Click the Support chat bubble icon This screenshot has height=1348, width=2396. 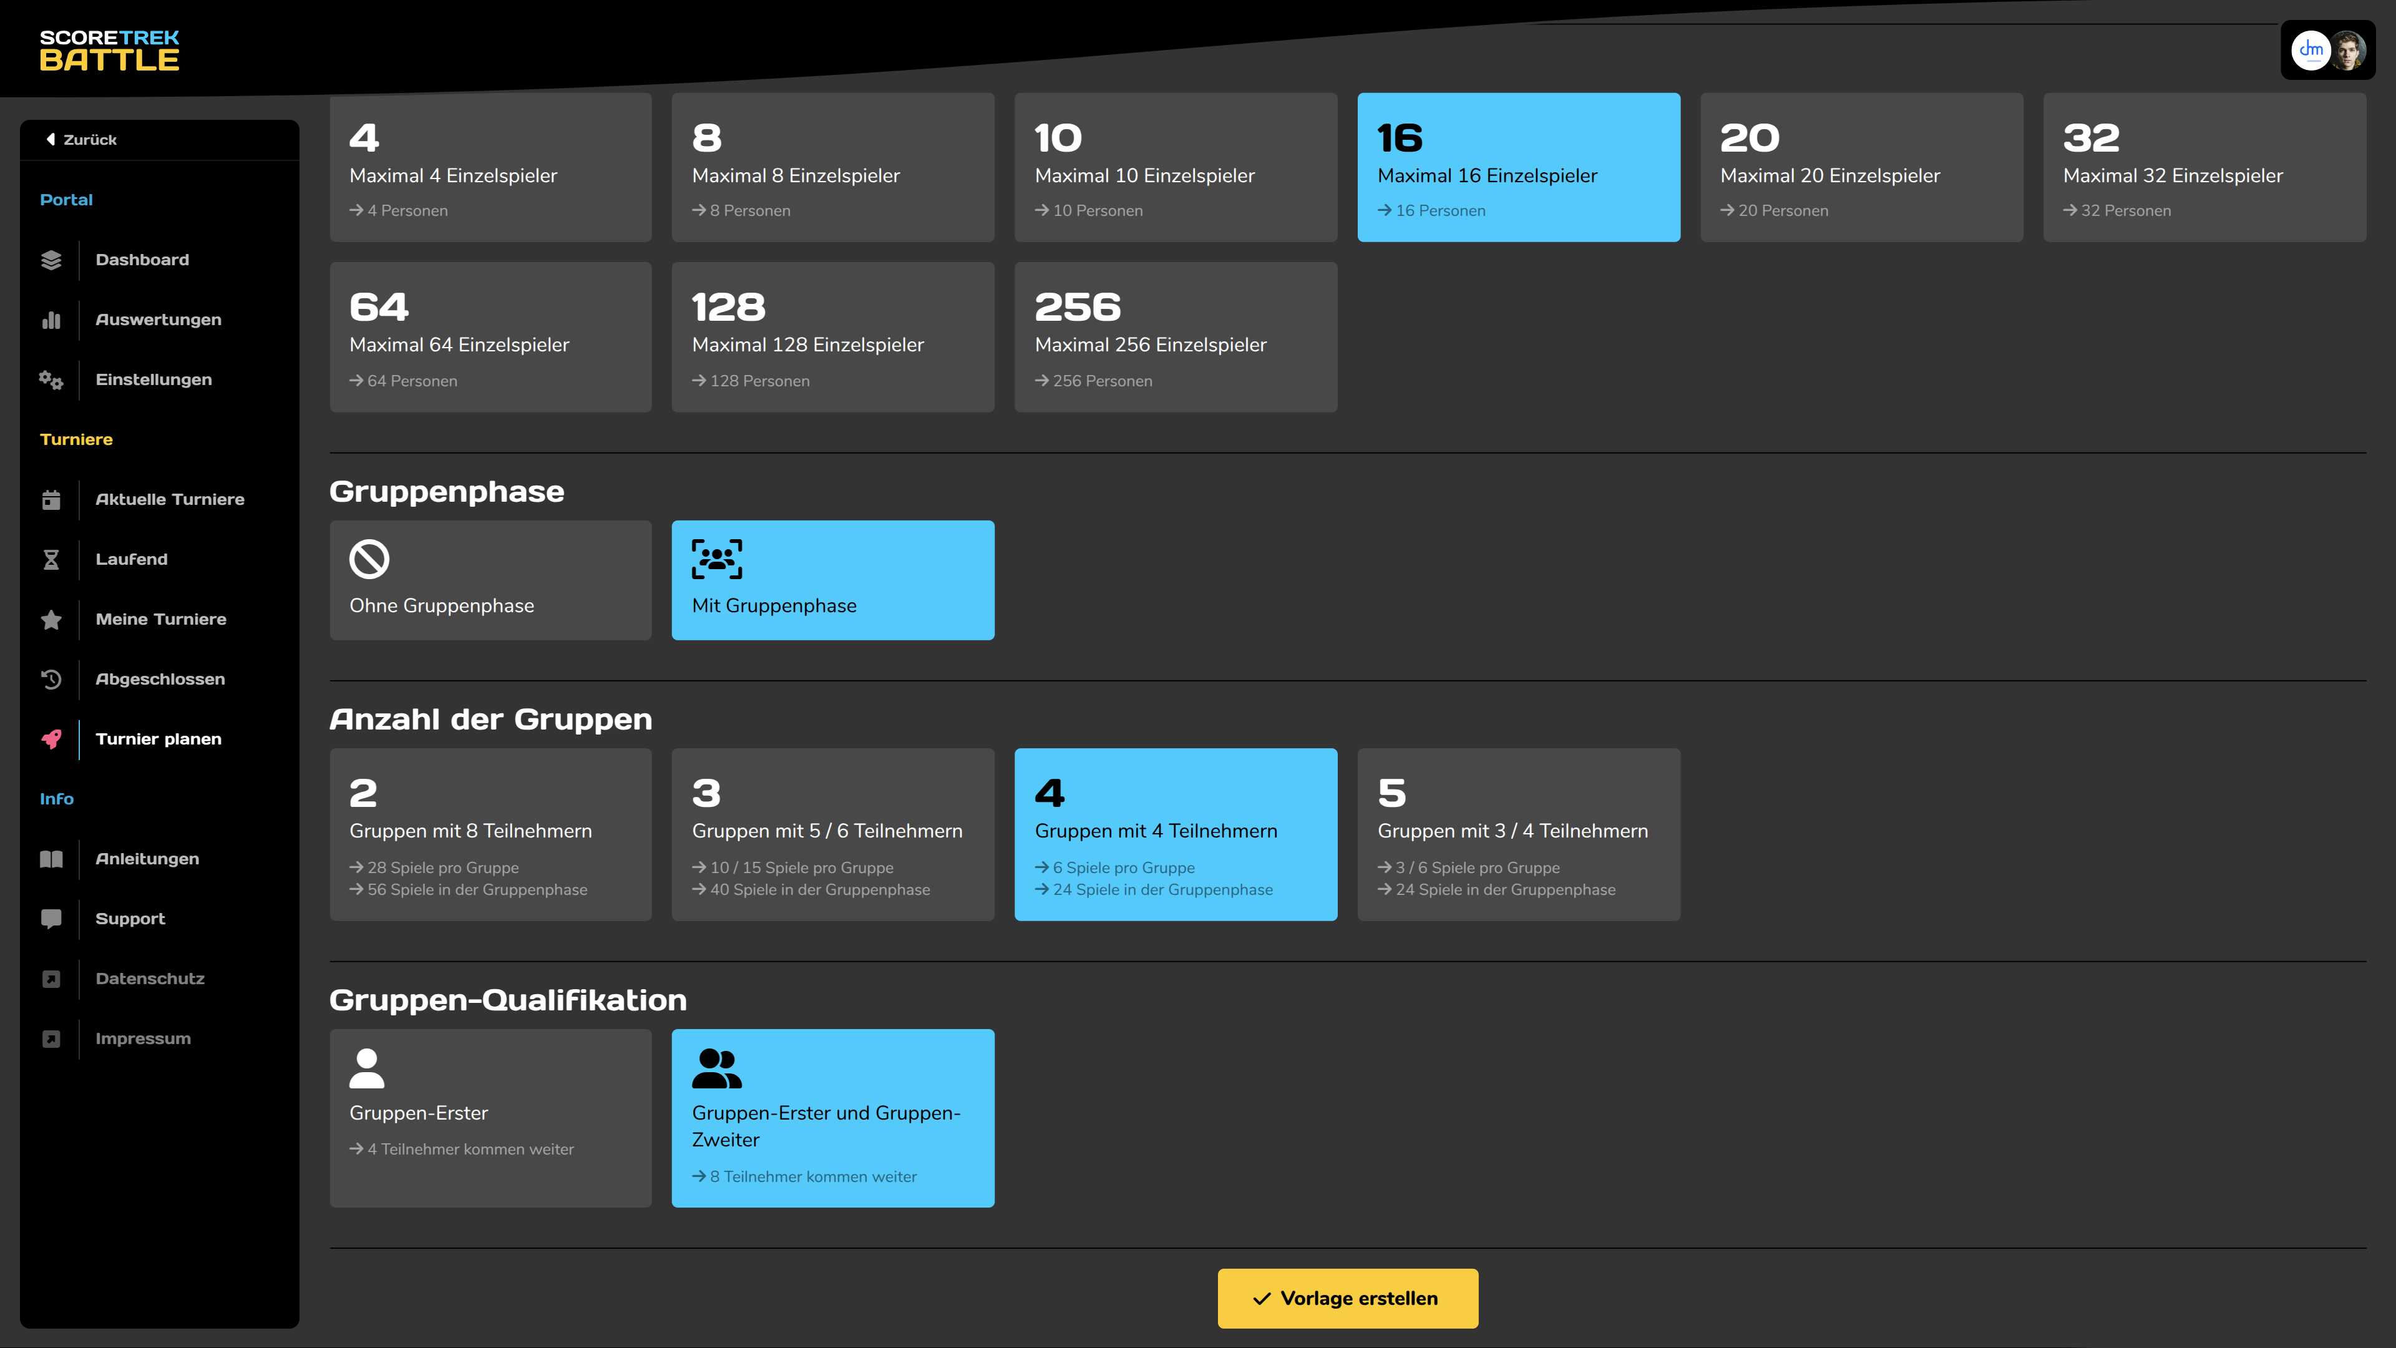click(x=51, y=919)
